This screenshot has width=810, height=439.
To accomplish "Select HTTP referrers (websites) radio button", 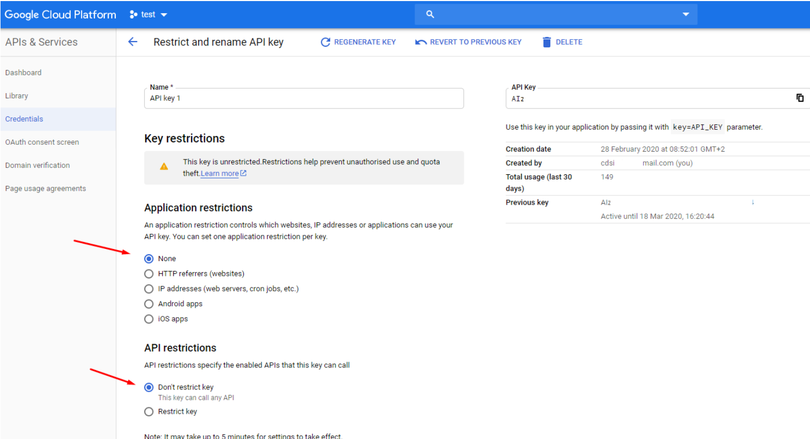I will [x=149, y=274].
